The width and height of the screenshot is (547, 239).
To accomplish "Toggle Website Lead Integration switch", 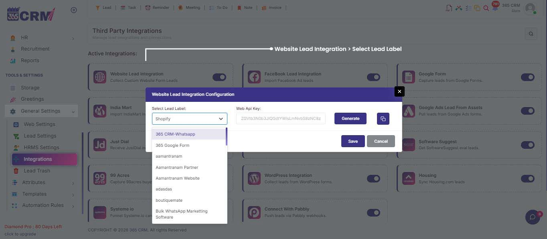I will point(219,77).
